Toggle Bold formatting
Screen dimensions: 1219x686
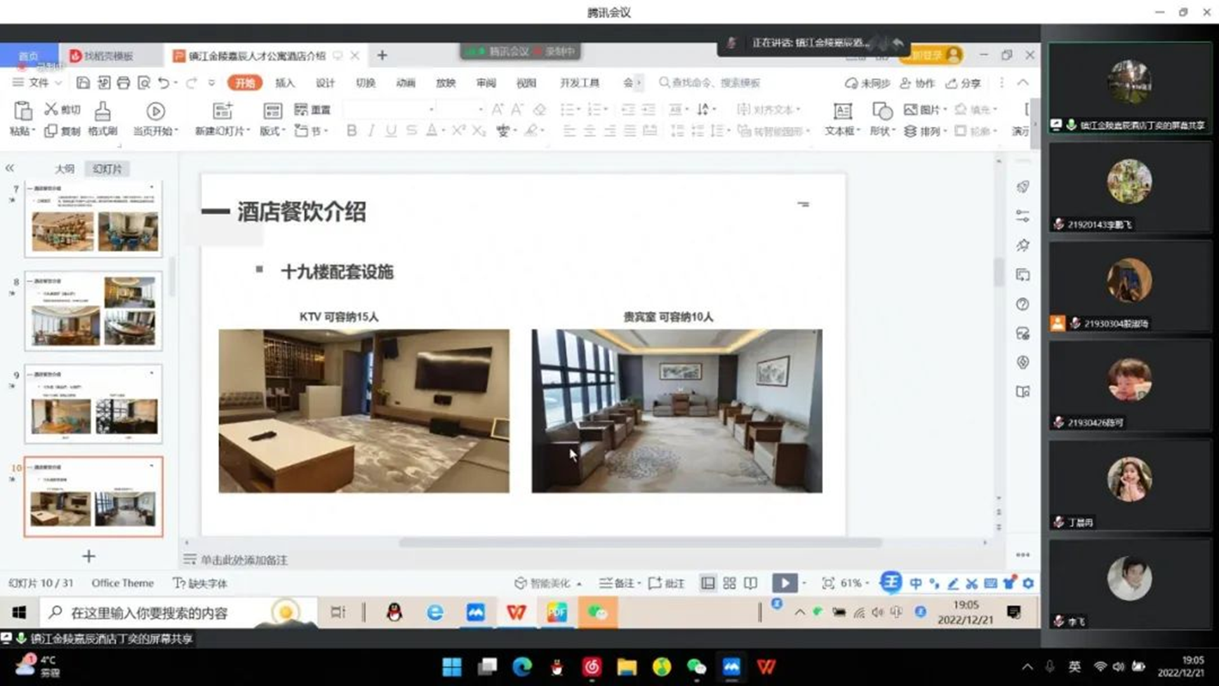point(352,131)
